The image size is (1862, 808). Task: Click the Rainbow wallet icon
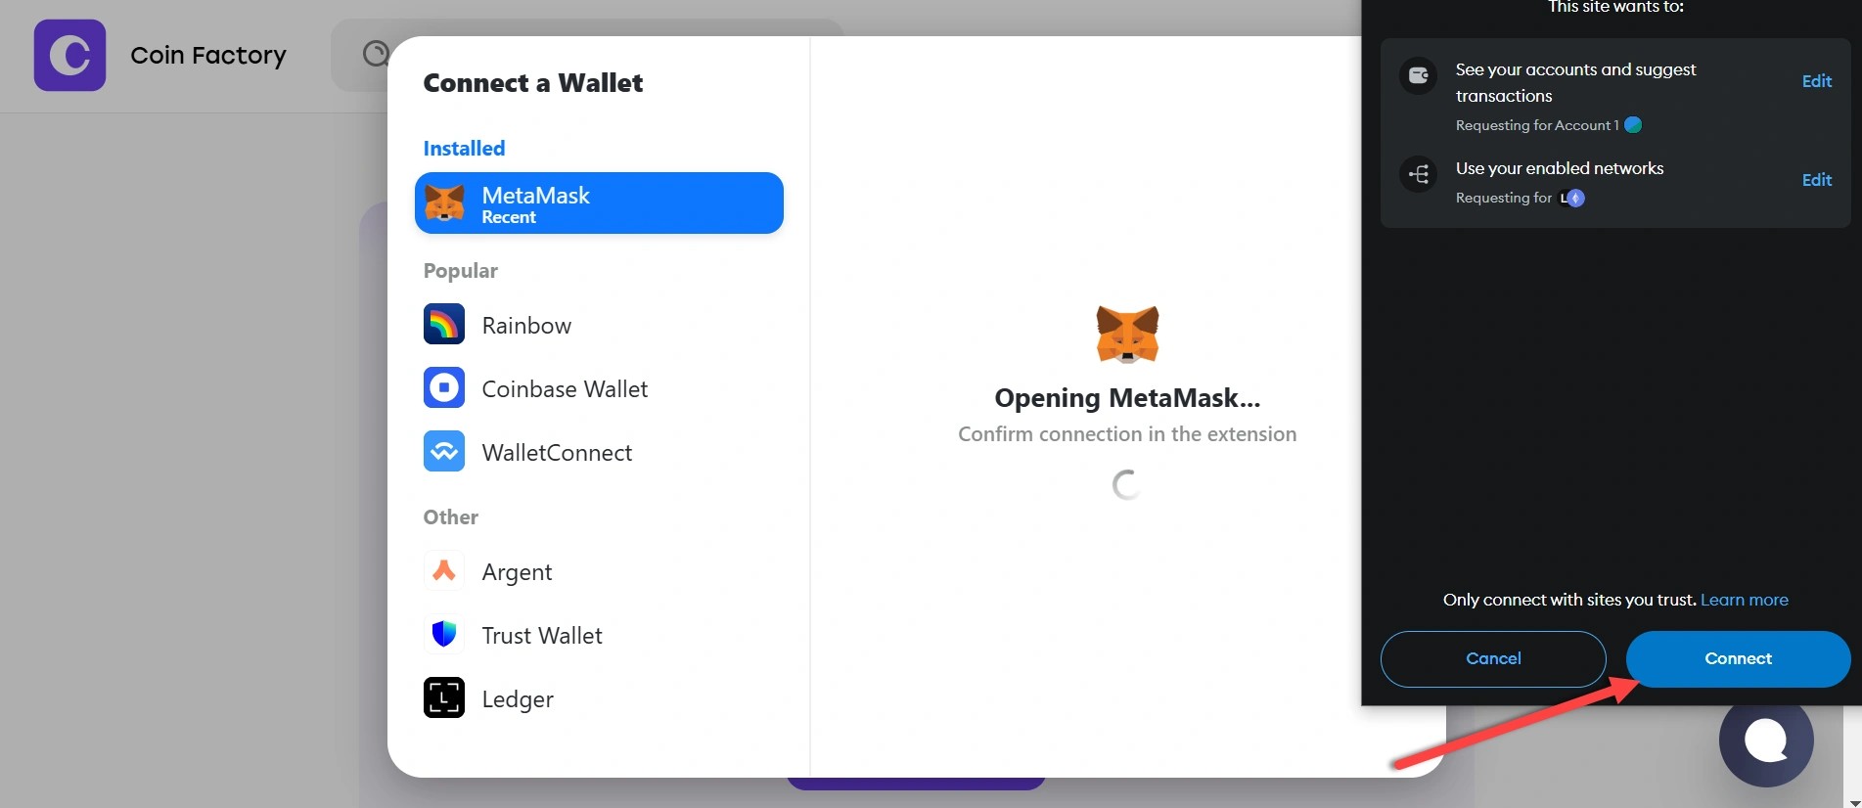pos(444,325)
